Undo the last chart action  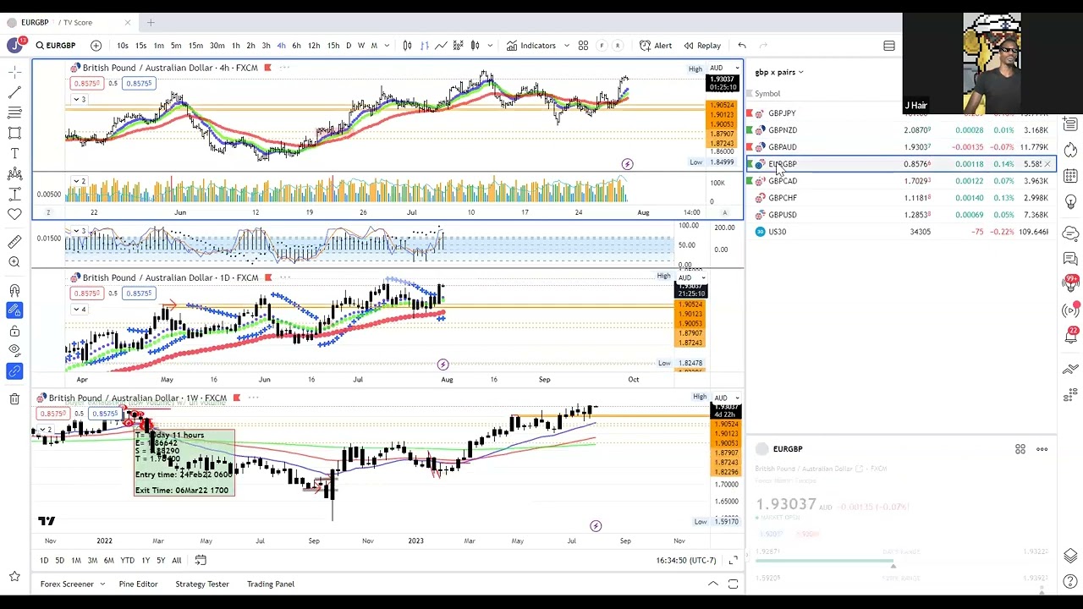(x=742, y=46)
